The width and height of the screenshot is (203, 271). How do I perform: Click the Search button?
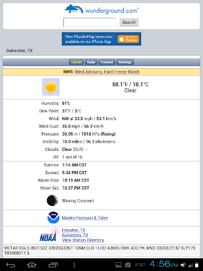coord(129,22)
